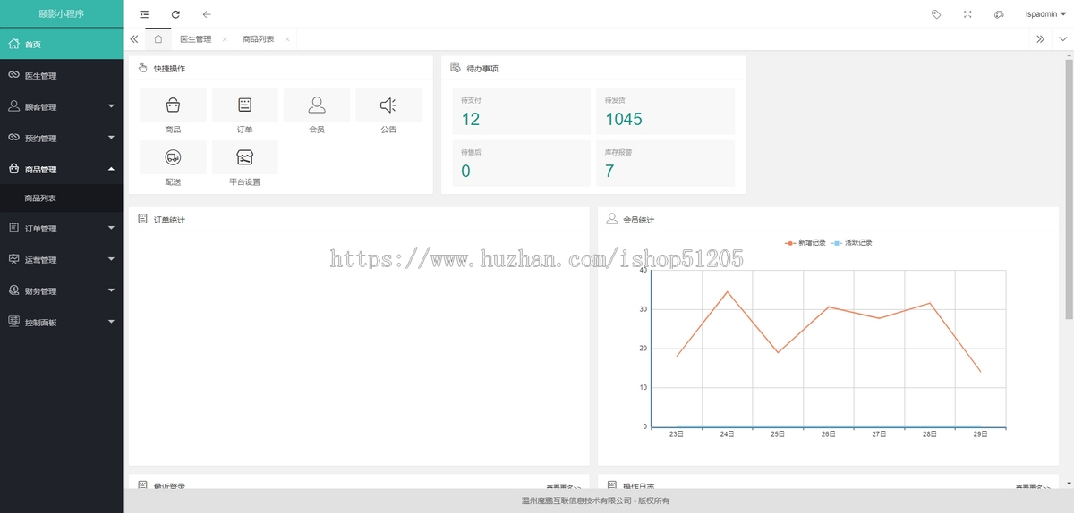Click the 待办事项 panel header icon

tap(456, 68)
